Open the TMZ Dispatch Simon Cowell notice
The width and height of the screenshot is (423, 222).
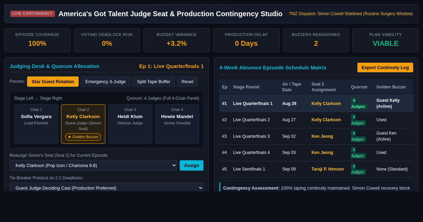351,14
